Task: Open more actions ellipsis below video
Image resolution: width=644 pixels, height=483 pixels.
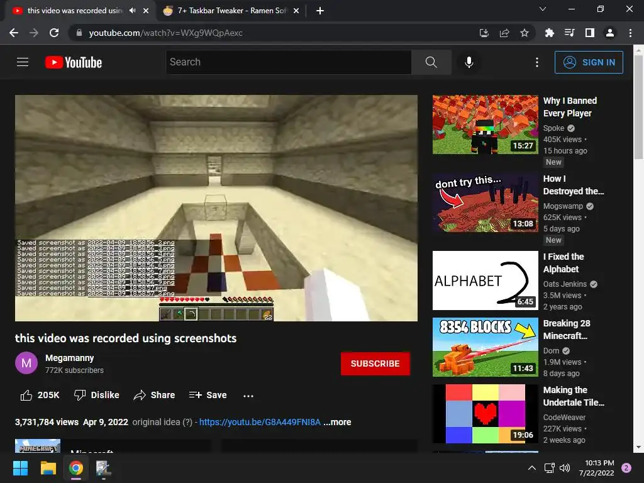Action: coord(248,396)
